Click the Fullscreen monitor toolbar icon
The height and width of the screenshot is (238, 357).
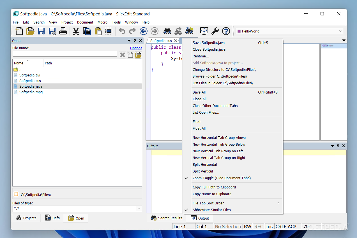[x=204, y=31]
